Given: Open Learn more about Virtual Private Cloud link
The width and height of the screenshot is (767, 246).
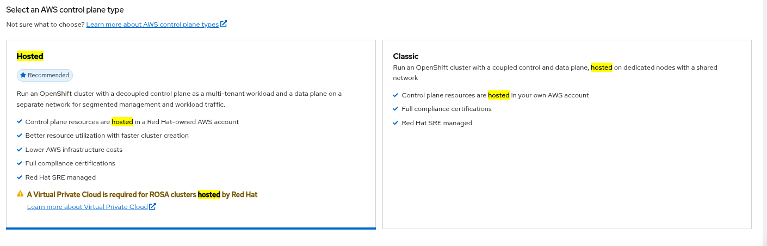Looking at the screenshot, I should (88, 207).
